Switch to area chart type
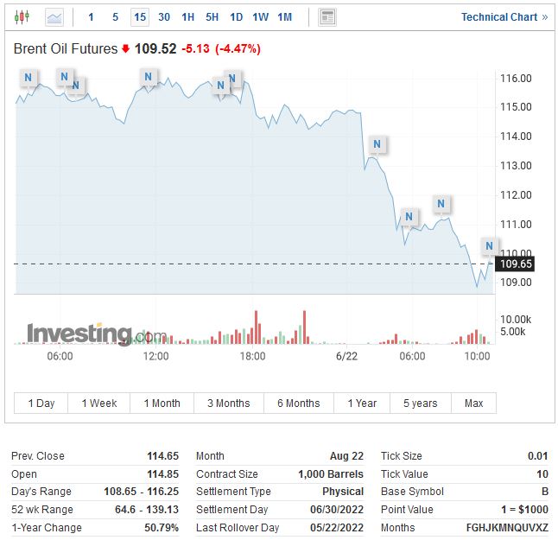Screen dimensions: 558x540 coord(54,17)
